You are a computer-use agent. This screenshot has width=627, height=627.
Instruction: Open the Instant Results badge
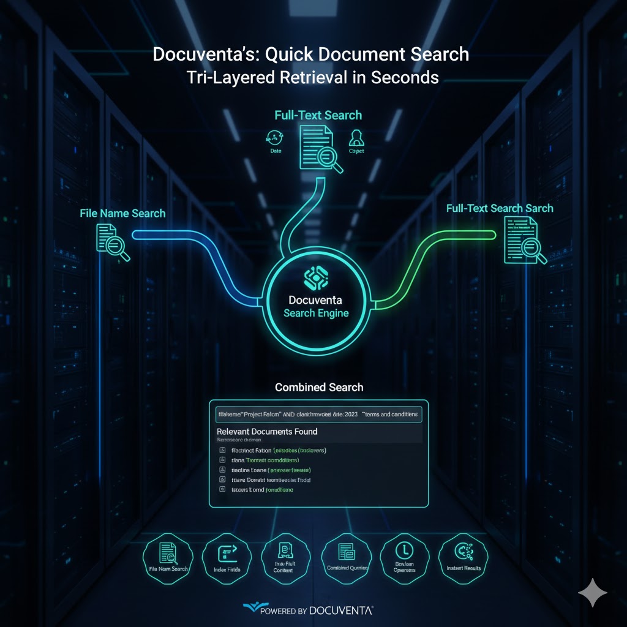[x=464, y=555]
